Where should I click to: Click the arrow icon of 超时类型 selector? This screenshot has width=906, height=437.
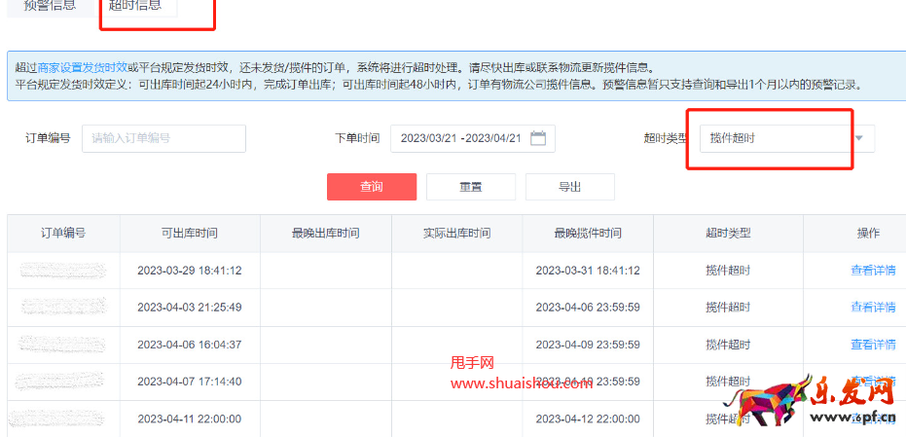858,138
